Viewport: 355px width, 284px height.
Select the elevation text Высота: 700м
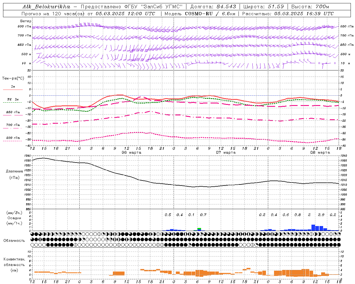(x=310, y=7)
